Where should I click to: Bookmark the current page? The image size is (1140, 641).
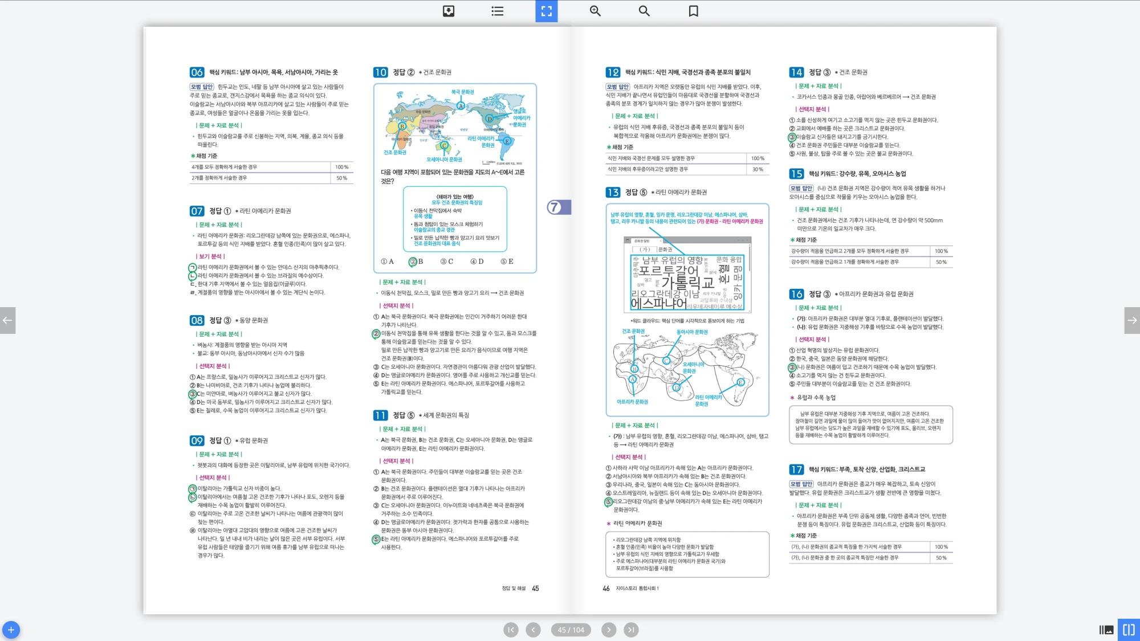click(693, 11)
